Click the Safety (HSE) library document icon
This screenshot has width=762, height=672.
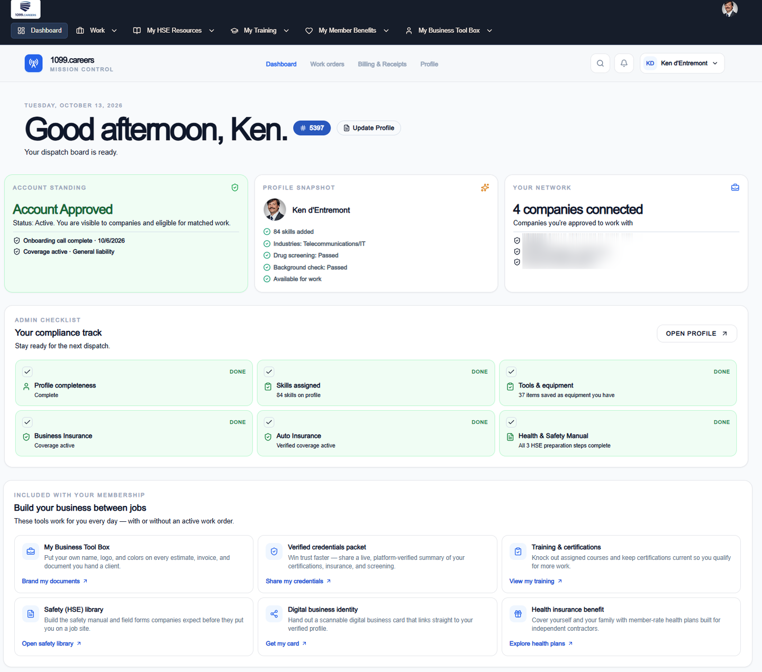pos(31,614)
